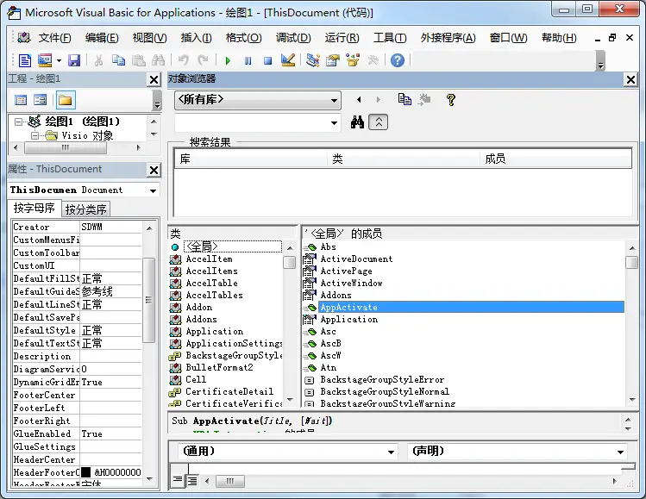Click the View Microsoft Visio icon

[25, 60]
